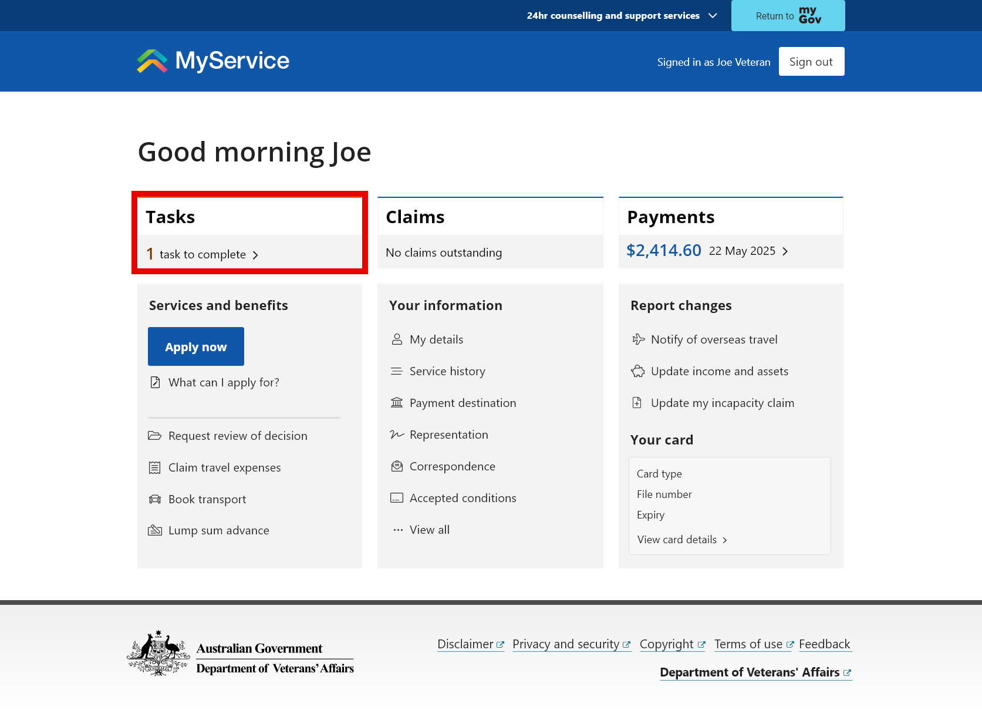This screenshot has height=717, width=982.
Task: Open Service history via its list icon
Action: click(x=398, y=371)
